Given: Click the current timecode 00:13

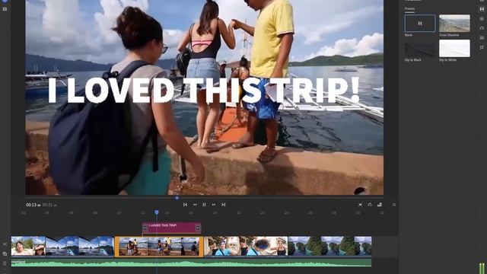Looking at the screenshot, I should (x=33, y=205).
